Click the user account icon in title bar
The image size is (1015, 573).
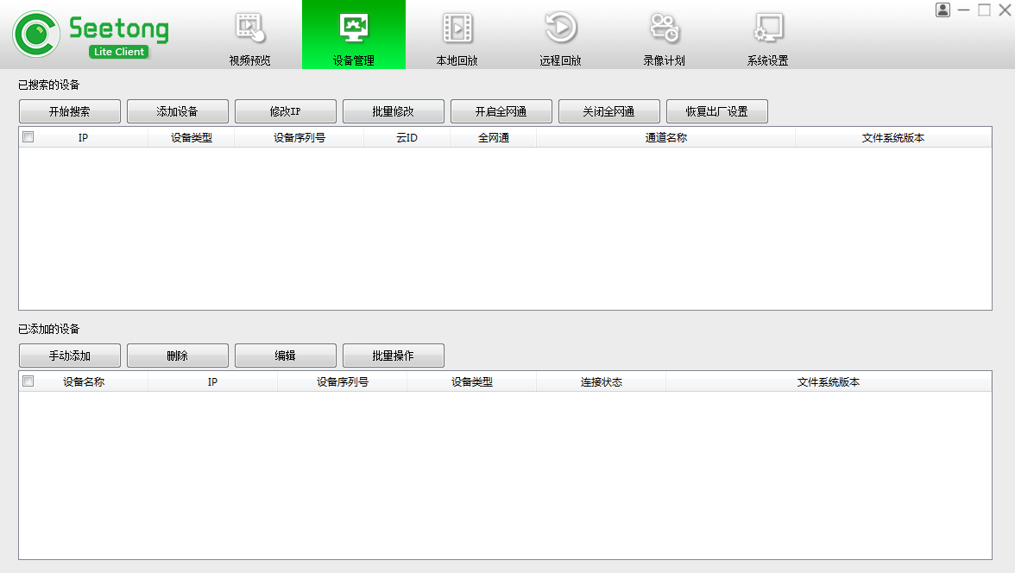[x=942, y=9]
